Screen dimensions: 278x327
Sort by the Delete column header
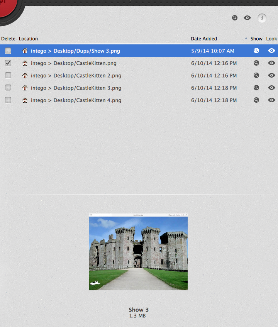click(8, 39)
